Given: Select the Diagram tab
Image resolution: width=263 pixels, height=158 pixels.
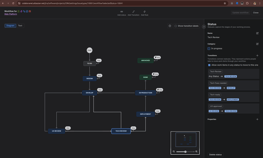Looking at the screenshot, I should (x=10, y=26).
